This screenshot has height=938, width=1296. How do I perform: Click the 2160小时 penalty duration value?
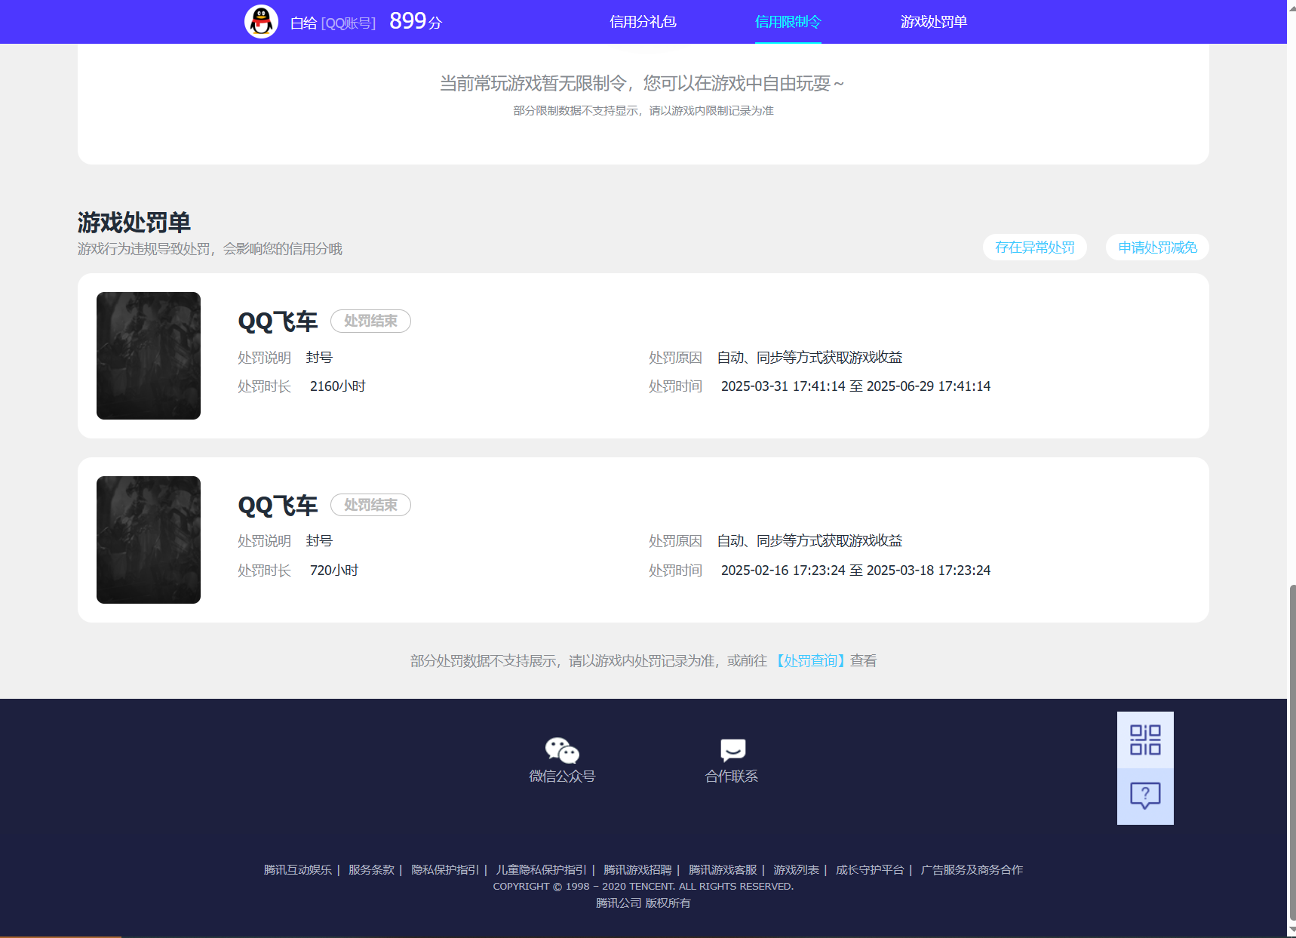point(337,386)
